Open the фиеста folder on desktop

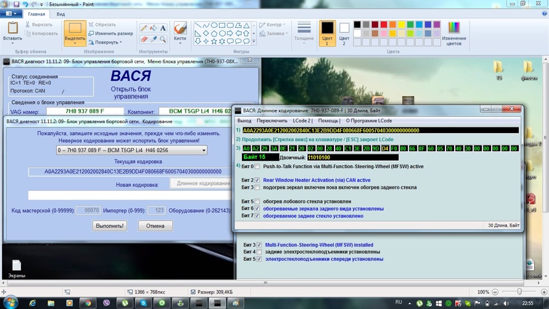tap(528, 70)
